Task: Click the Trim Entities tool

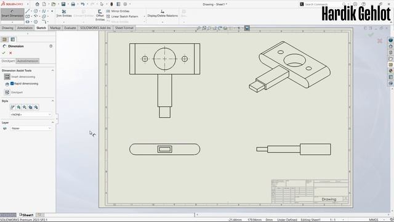Action: click(64, 14)
